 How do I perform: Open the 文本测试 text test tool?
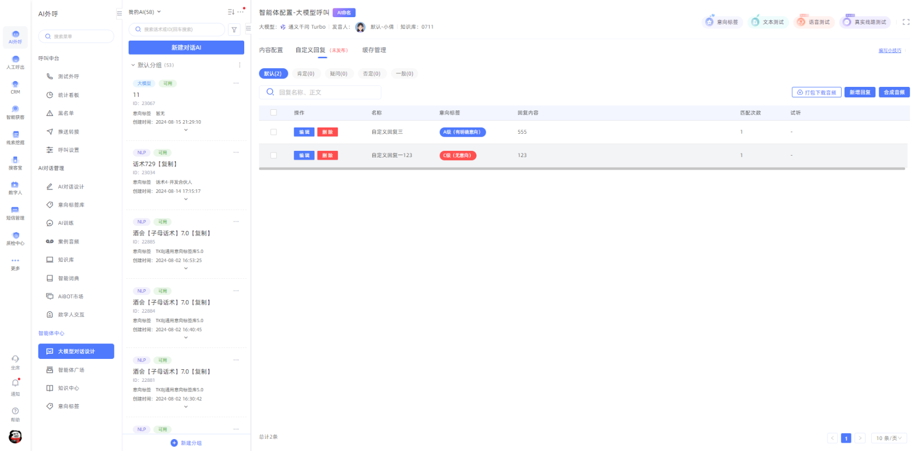click(768, 22)
